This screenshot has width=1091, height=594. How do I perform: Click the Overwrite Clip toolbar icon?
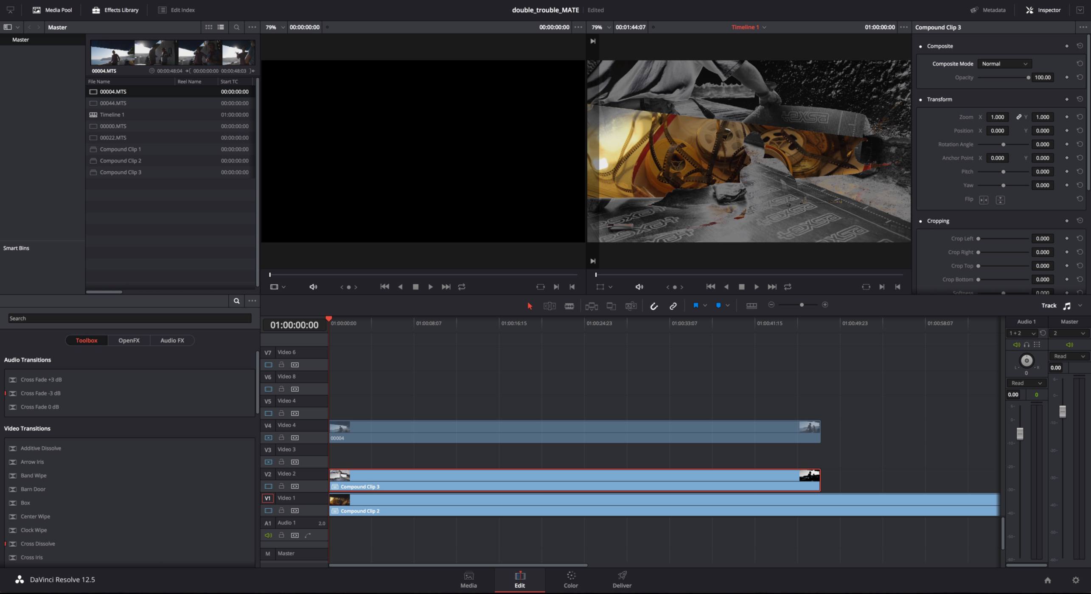pos(611,306)
